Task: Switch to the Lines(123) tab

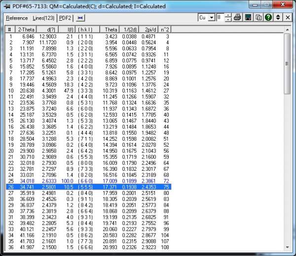Action: pyautogui.click(x=43, y=18)
